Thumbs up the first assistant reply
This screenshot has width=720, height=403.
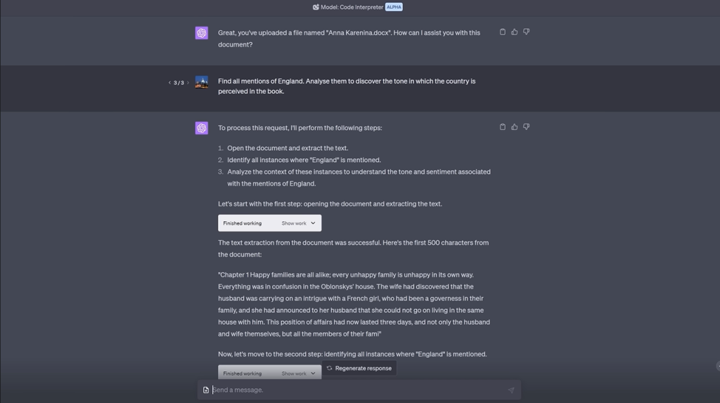(x=514, y=32)
